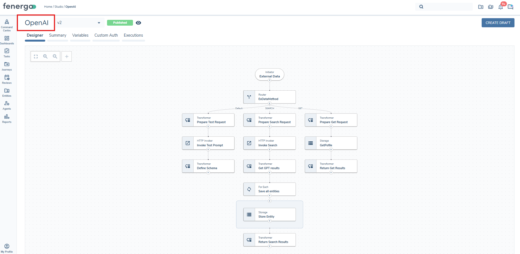Screen dimensions: 520x254
Task: Click the CREATE DRAFT button
Action: tap(498, 23)
